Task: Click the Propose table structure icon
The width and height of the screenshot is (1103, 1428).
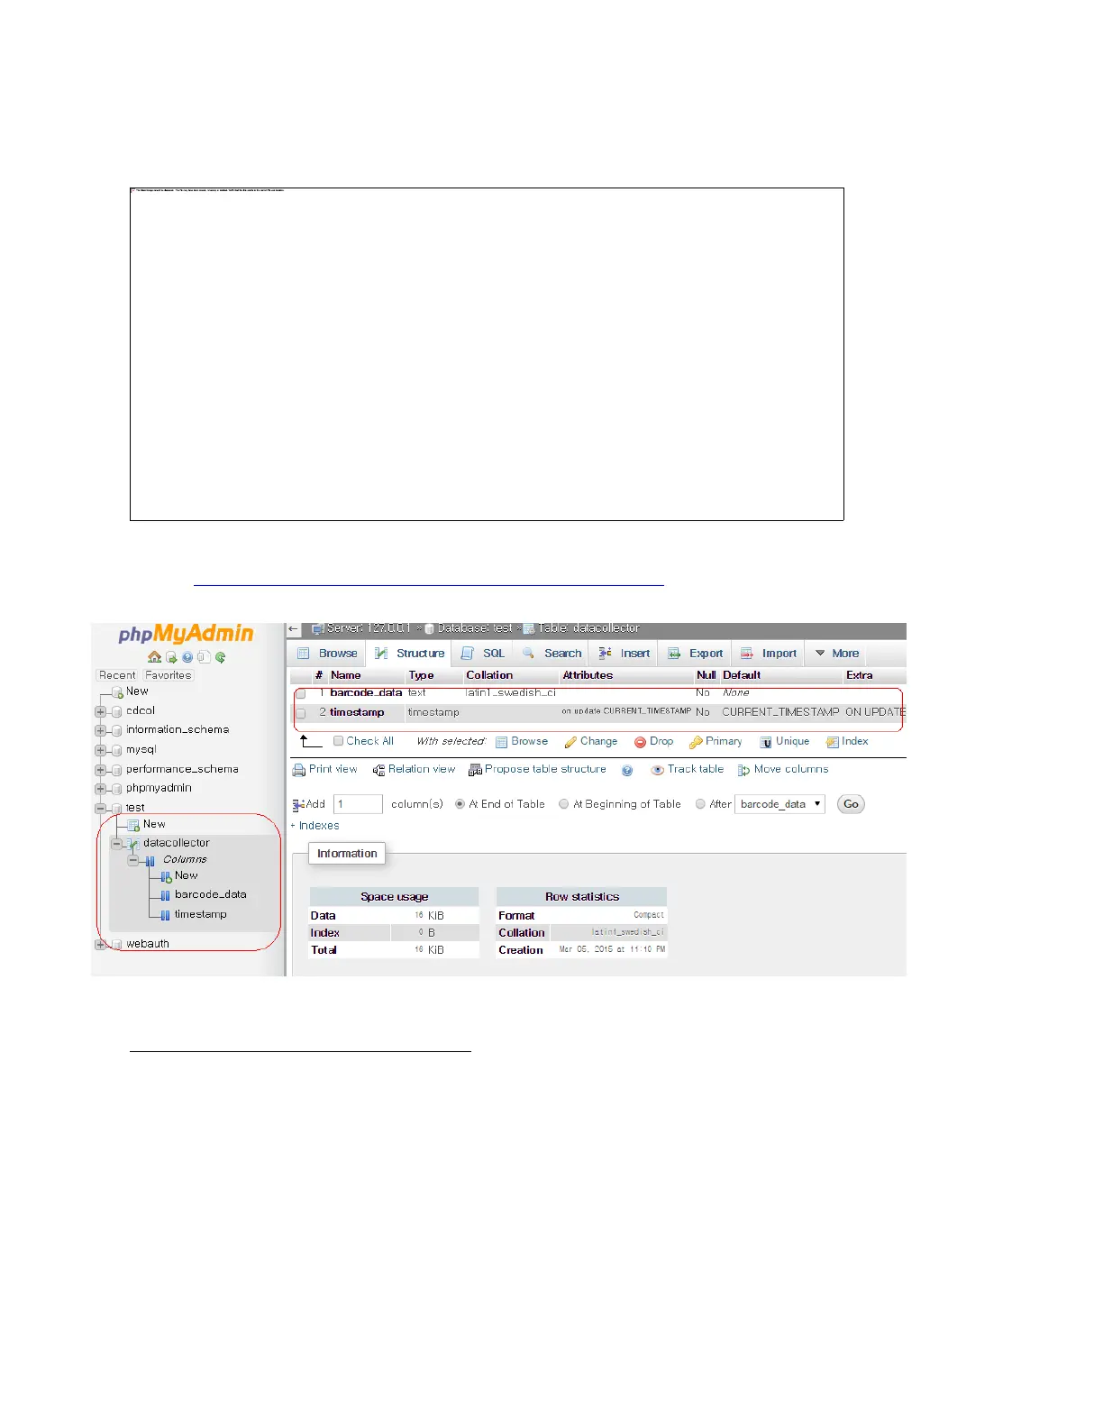Action: (475, 770)
